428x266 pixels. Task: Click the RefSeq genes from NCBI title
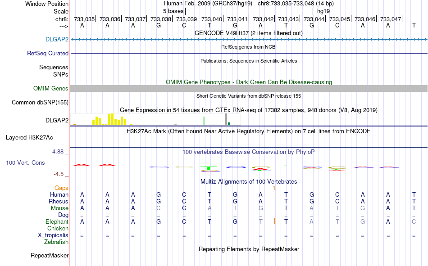249,47
